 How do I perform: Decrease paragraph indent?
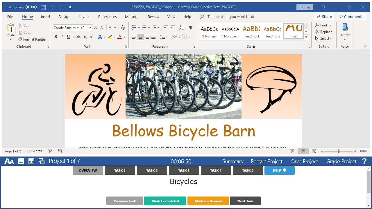[166, 28]
